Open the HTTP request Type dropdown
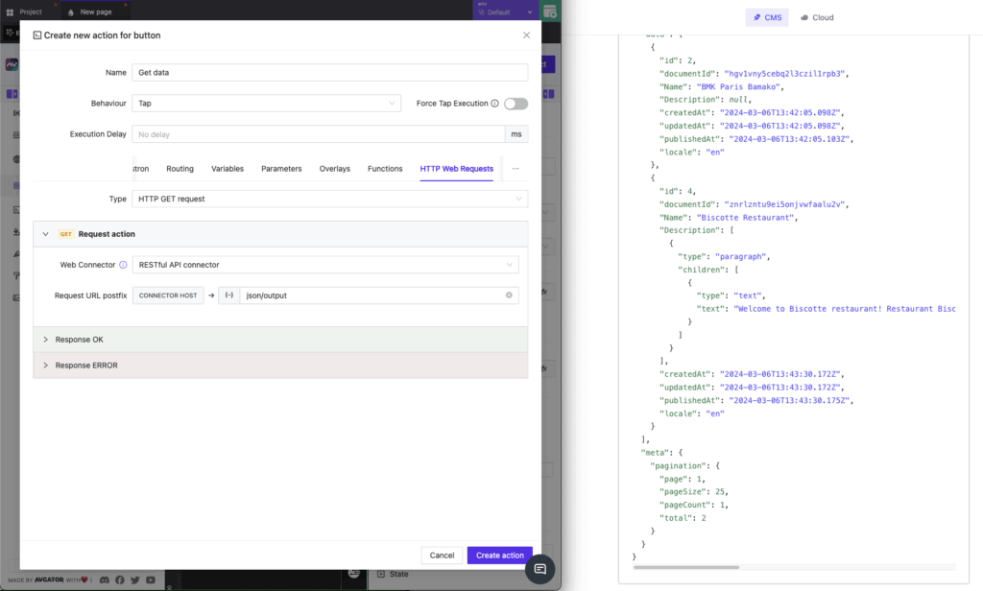This screenshot has height=591, width=983. tap(329, 199)
